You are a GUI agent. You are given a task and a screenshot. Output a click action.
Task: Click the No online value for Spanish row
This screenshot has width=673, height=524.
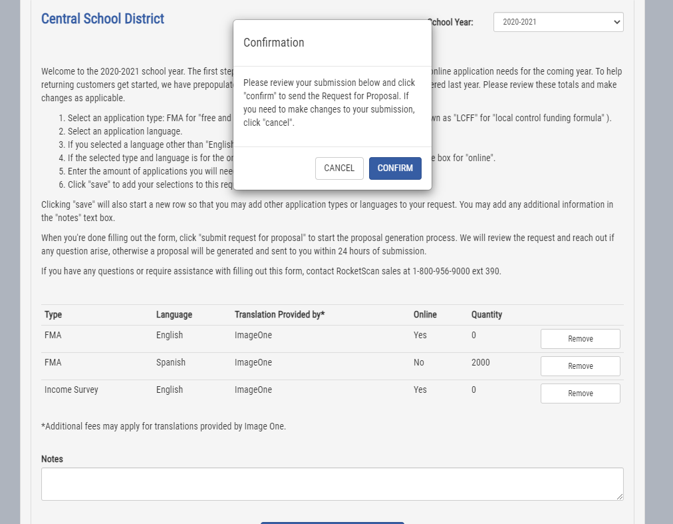[x=419, y=362]
